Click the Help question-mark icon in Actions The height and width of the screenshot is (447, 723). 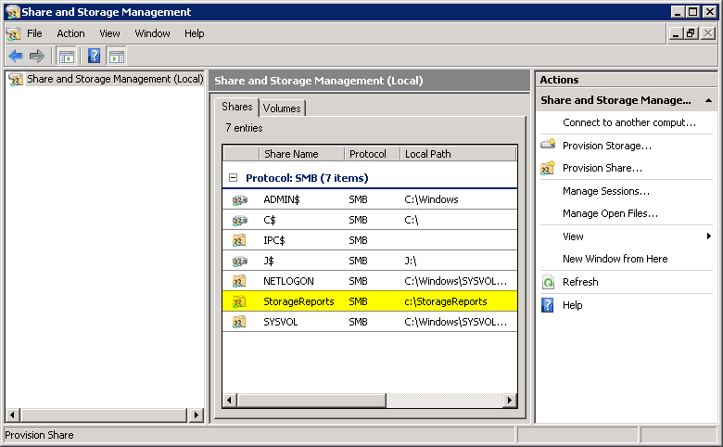[547, 305]
